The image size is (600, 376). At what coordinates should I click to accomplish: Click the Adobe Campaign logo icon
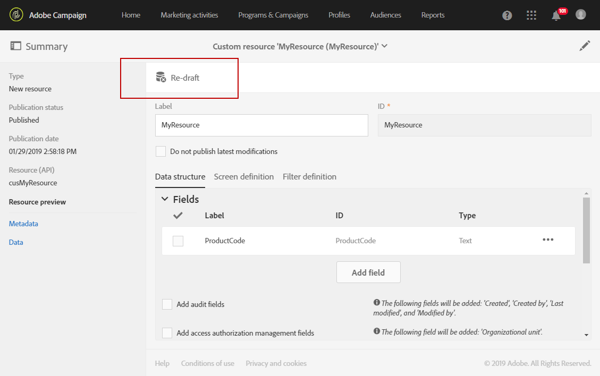(16, 15)
